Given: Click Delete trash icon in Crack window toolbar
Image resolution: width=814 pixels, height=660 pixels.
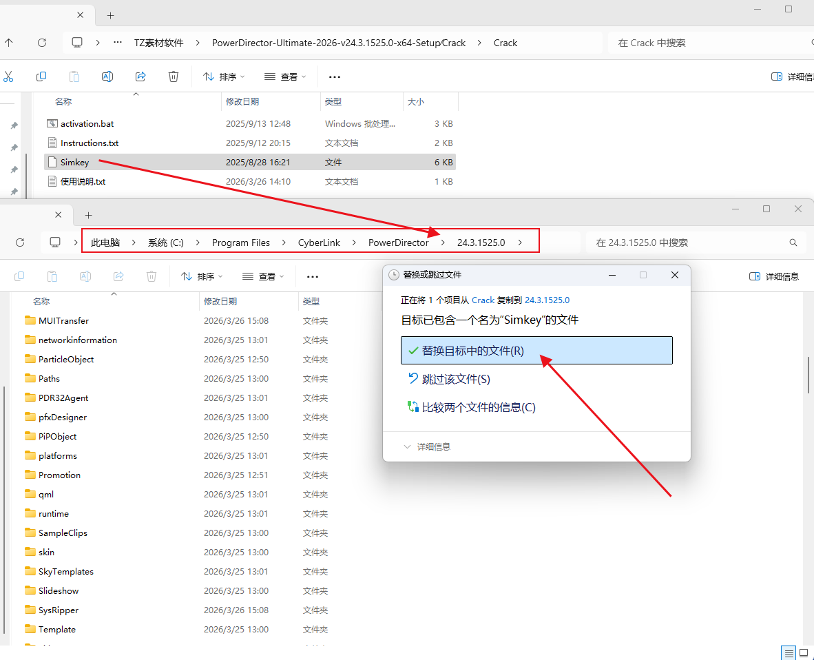Looking at the screenshot, I should point(174,77).
